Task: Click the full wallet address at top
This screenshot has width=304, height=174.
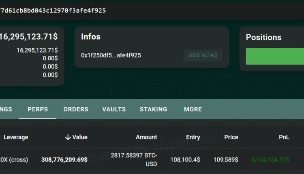Action: point(53,10)
